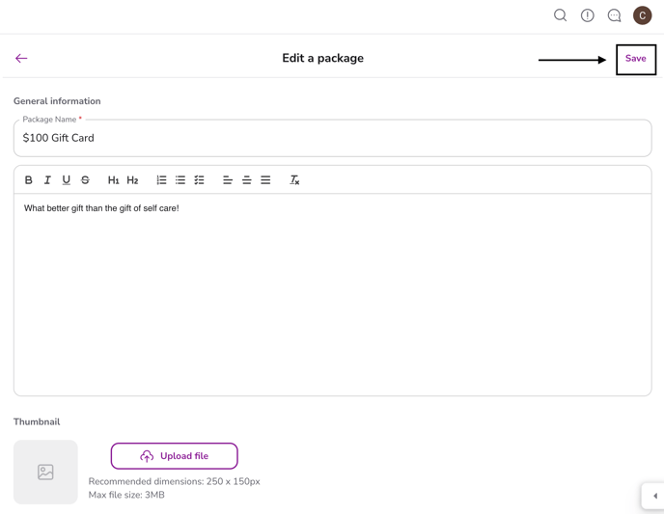Click the Upload file button
664x514 pixels.
(174, 456)
